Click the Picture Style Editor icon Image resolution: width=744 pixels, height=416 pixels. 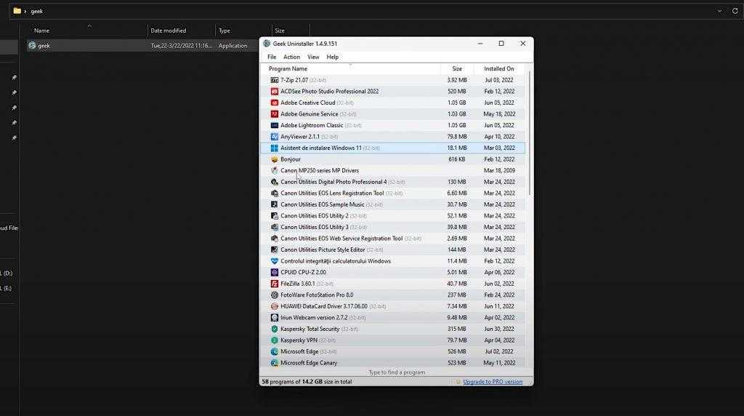click(274, 249)
